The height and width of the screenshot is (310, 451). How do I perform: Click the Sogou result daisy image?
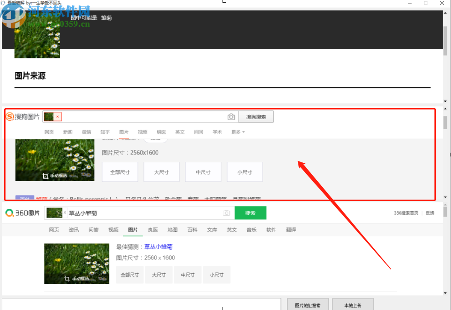(x=55, y=160)
